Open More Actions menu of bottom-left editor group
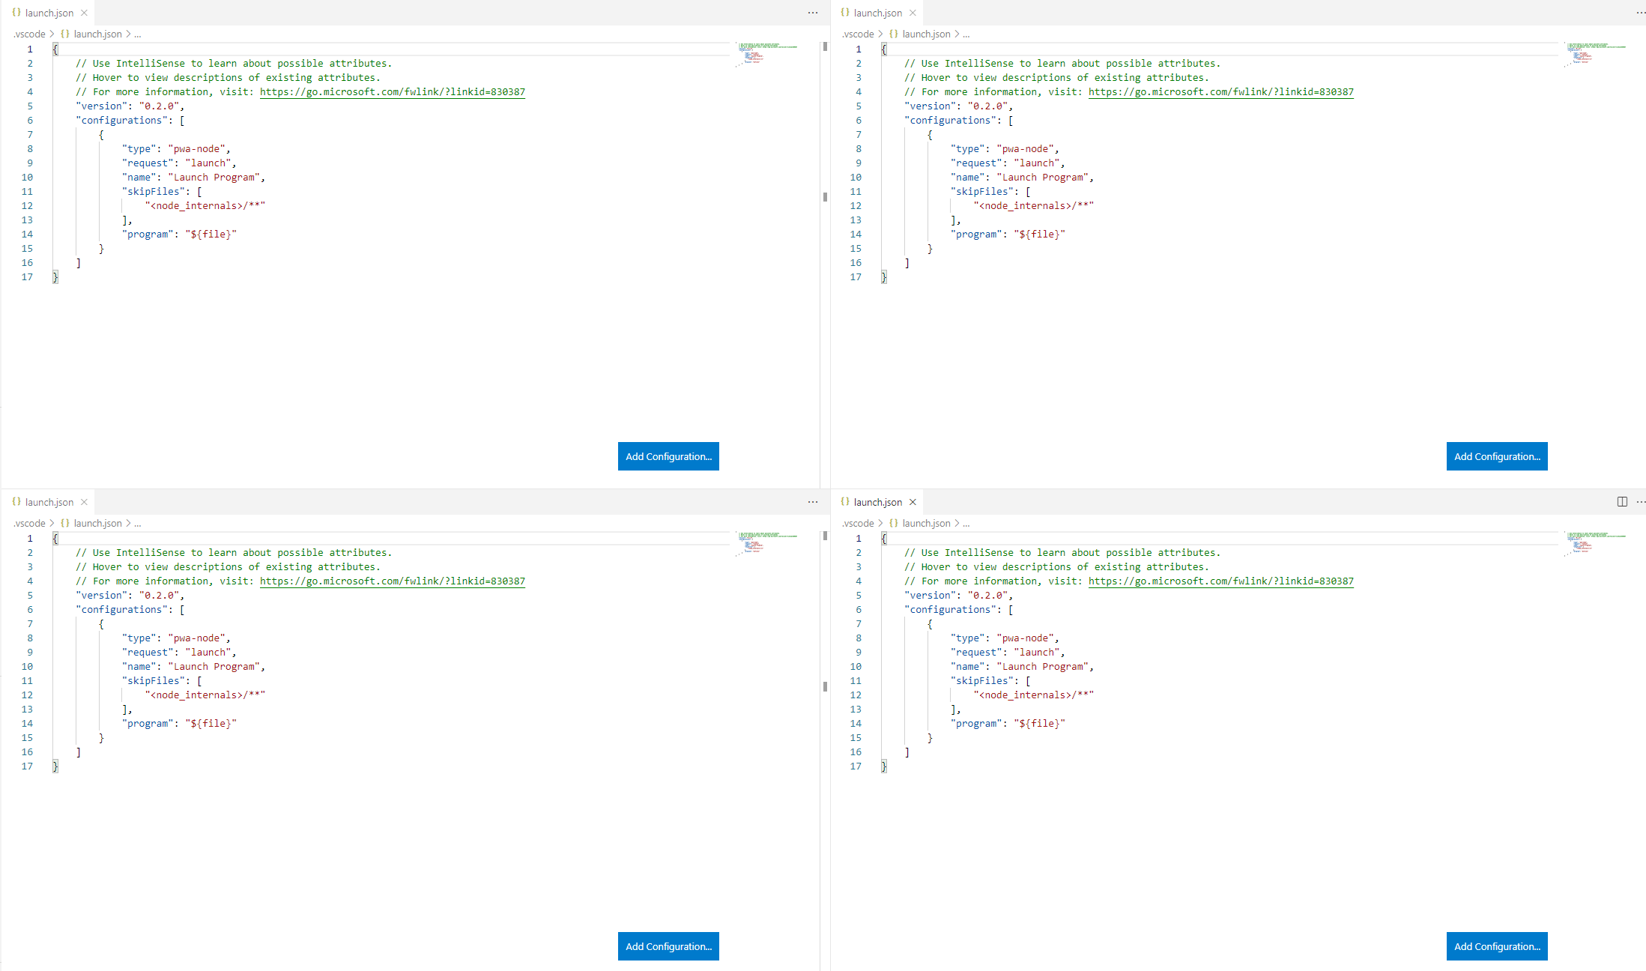 coord(813,502)
